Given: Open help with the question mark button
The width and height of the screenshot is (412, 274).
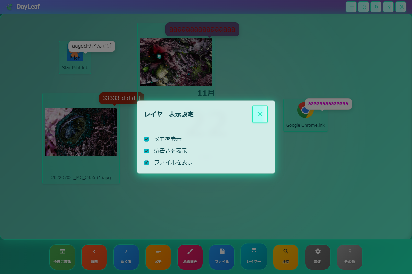Looking at the screenshot, I should click(x=388, y=7).
